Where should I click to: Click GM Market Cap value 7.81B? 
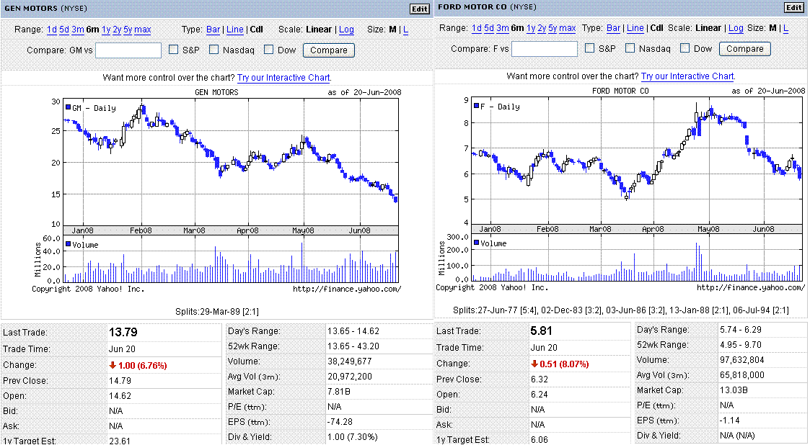click(339, 392)
